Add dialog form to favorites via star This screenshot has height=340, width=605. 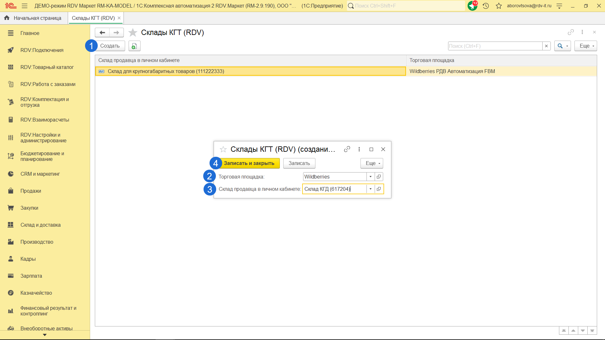click(x=223, y=149)
